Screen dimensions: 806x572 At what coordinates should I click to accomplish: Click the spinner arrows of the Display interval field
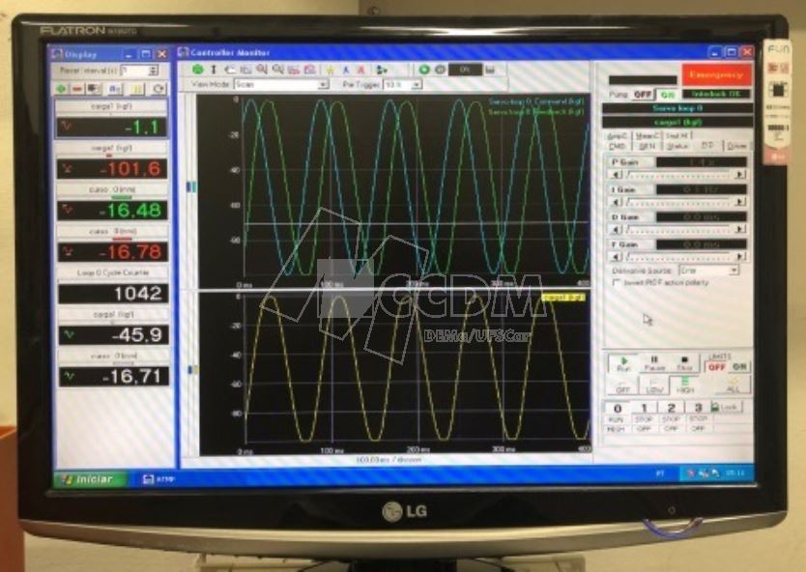pos(154,71)
